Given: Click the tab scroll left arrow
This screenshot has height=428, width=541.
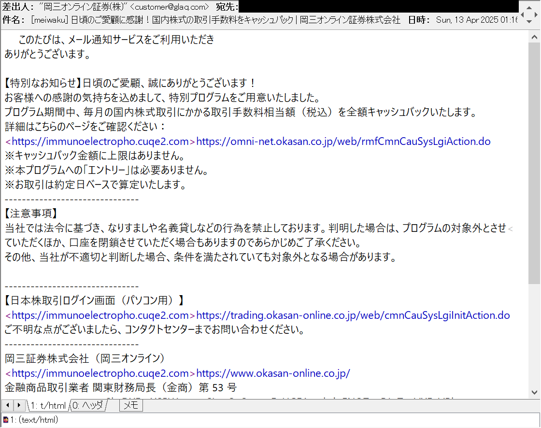Looking at the screenshot, I should pos(8,405).
